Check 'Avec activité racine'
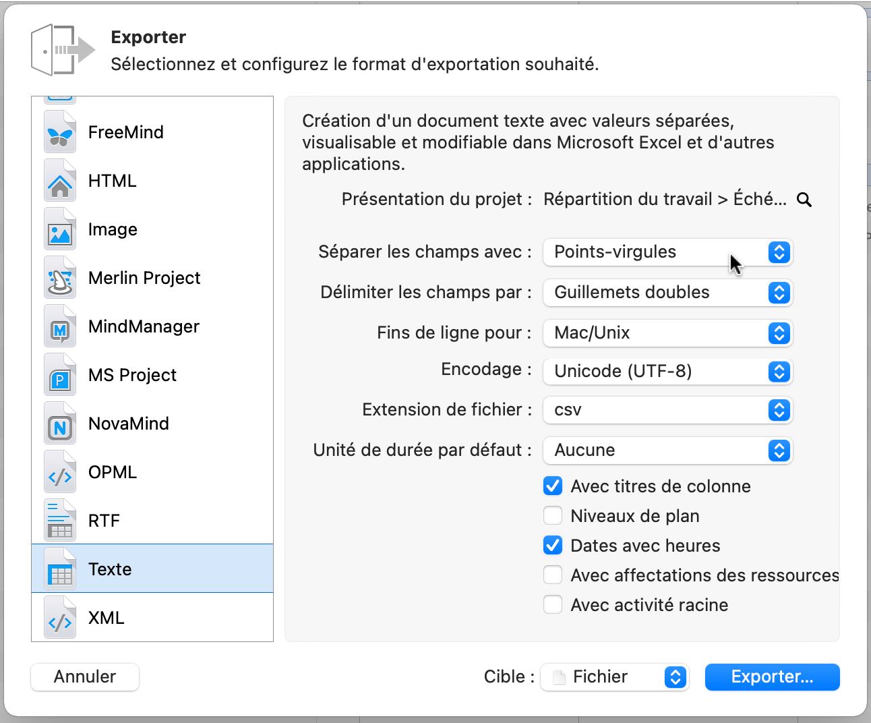The height and width of the screenshot is (723, 871). coord(552,604)
